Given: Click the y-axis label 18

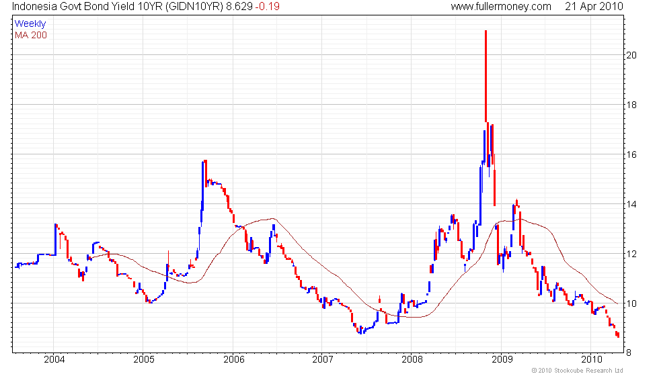Looking at the screenshot, I should pos(631,105).
